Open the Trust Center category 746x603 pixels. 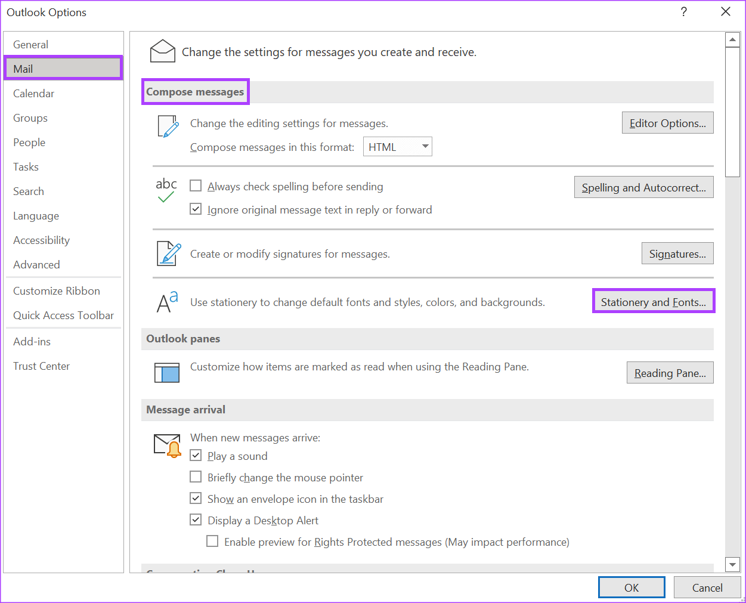(63, 366)
